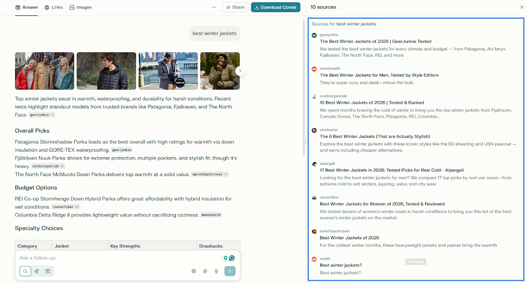Image resolution: width=527 pixels, height=283 pixels.
Task: Click the cleverhiker favicon in sources
Action: tap(314, 198)
